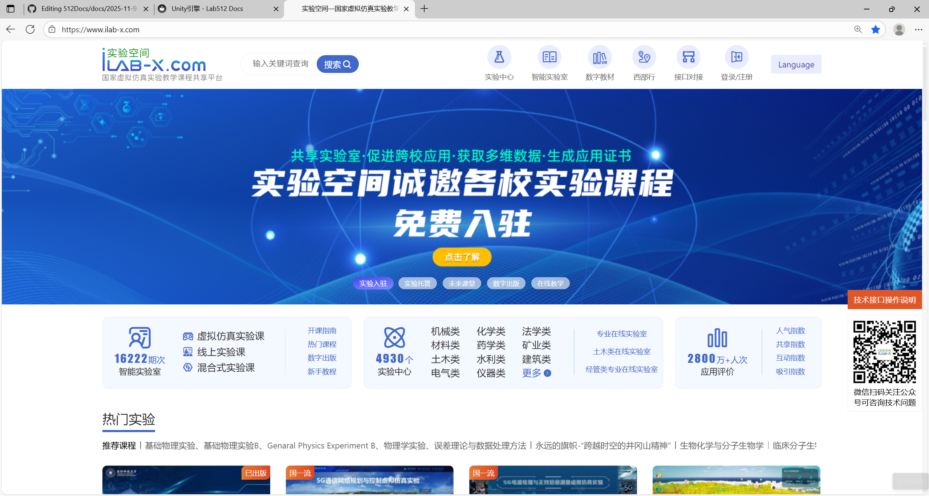Click the 输入关键词查询 search field
Screen dimensions: 929x496
pyautogui.click(x=280, y=64)
